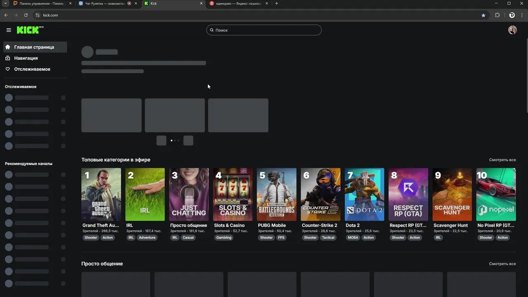Open Dota 2 category cover
The height and width of the screenshot is (297, 528).
[x=364, y=194]
